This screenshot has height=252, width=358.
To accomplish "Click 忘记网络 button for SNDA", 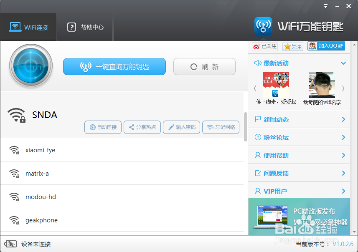I will click(x=221, y=127).
